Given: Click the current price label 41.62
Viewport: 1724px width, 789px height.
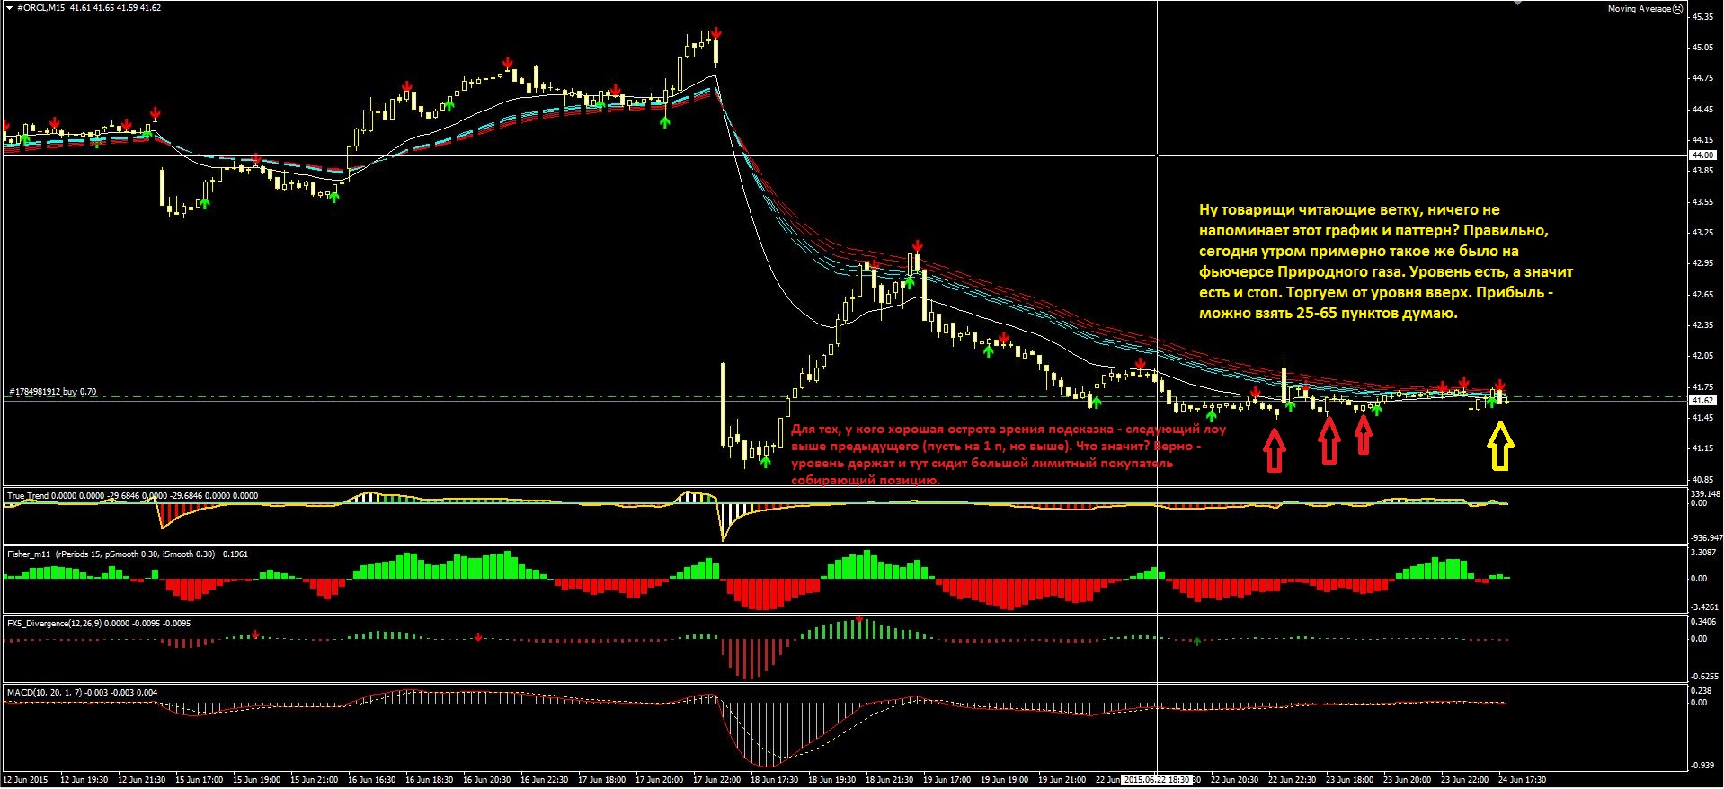Looking at the screenshot, I should pyautogui.click(x=1703, y=401).
